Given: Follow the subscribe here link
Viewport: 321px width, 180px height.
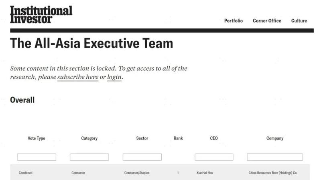Looking at the screenshot, I should click(78, 77).
